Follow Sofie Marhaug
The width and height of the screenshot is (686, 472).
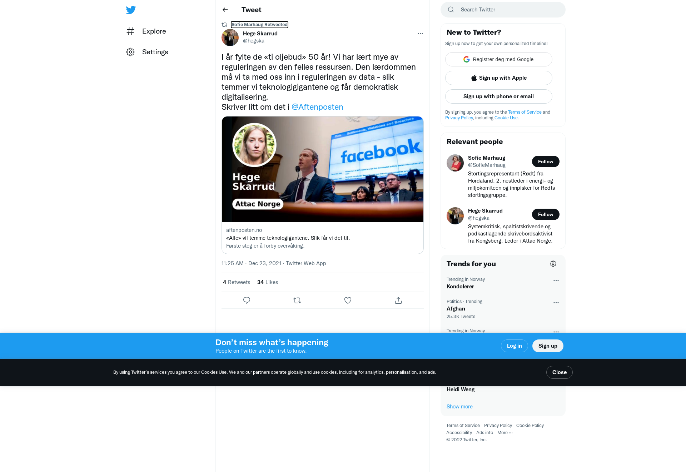click(x=546, y=162)
